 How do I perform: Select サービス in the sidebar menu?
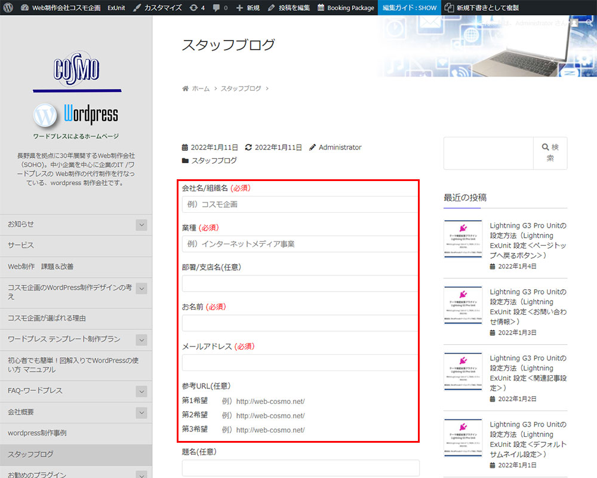[x=21, y=246]
